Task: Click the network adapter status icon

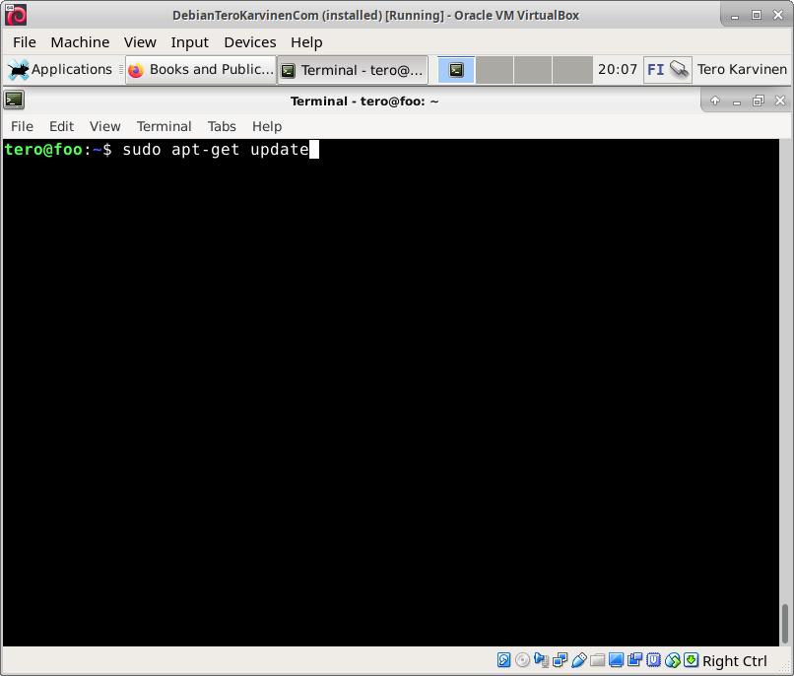Action: tap(560, 660)
